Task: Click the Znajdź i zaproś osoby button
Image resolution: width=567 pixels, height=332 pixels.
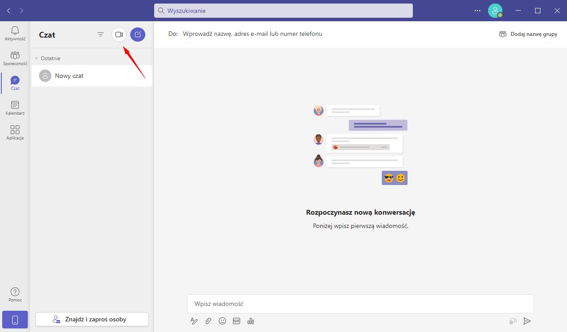Action: [92, 319]
